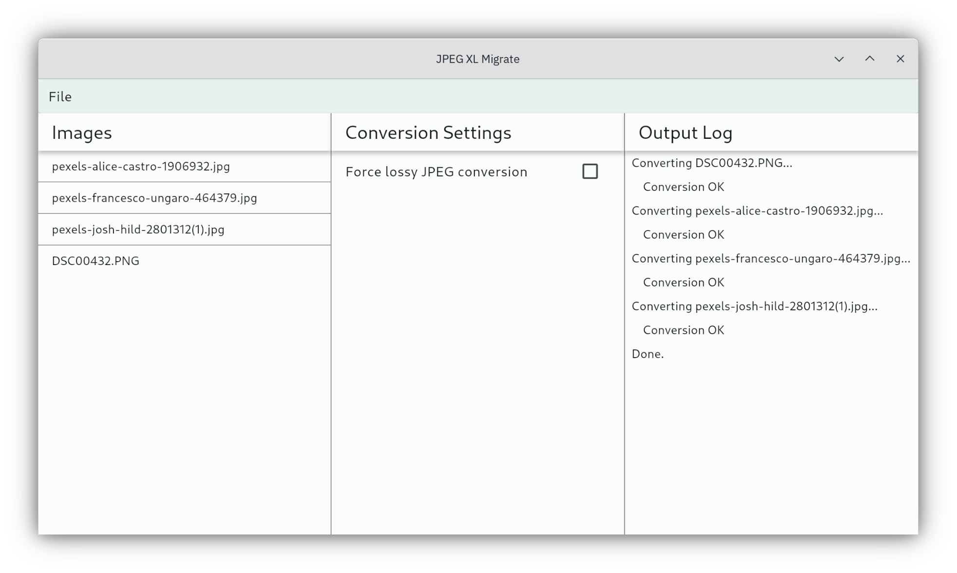Click 'Converting pexels-alice-castro-1906932.jpg...' log line
This screenshot has width=957, height=573.
tap(757, 211)
